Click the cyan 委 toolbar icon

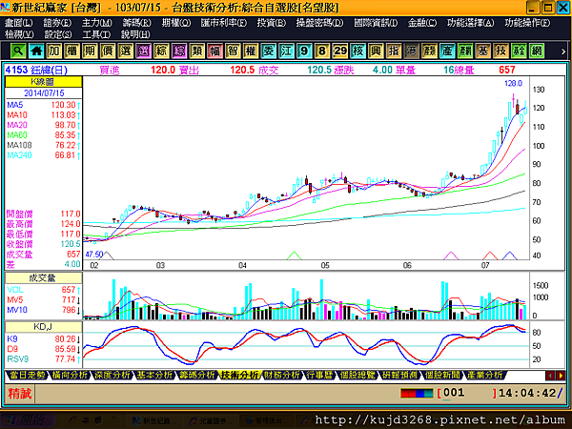pyautogui.click(x=269, y=51)
